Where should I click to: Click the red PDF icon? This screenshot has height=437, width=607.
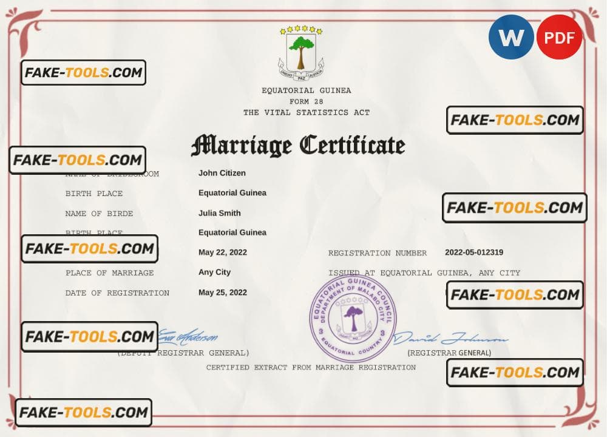point(558,37)
